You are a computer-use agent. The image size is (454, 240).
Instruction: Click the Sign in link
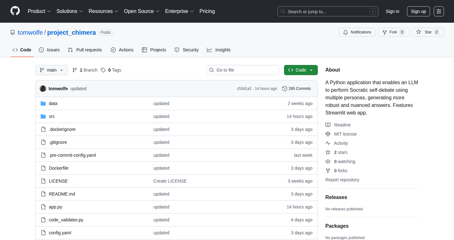[x=393, y=11]
